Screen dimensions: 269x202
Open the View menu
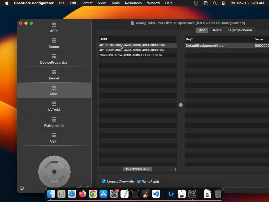click(102, 3)
